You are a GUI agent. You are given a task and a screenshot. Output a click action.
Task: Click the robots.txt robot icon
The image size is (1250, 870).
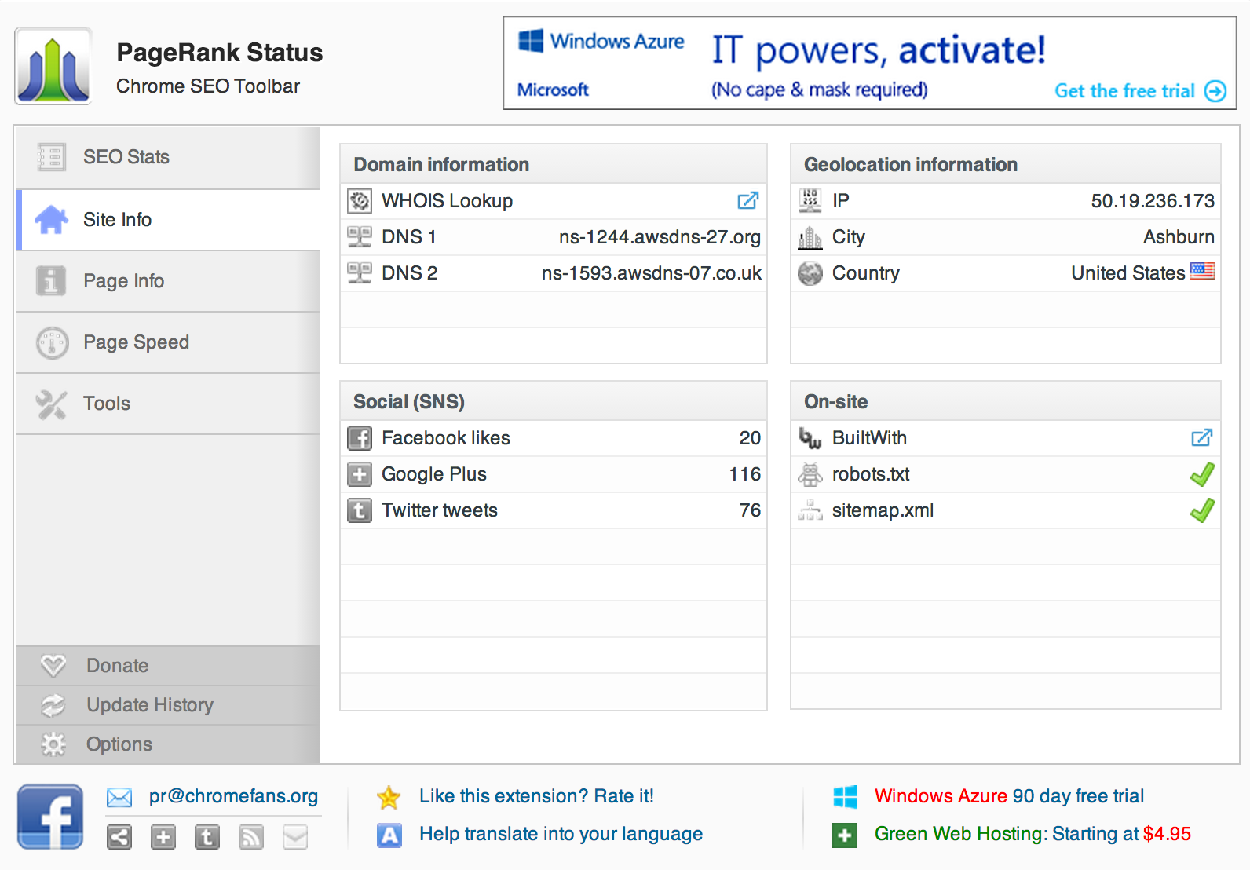[x=810, y=474]
